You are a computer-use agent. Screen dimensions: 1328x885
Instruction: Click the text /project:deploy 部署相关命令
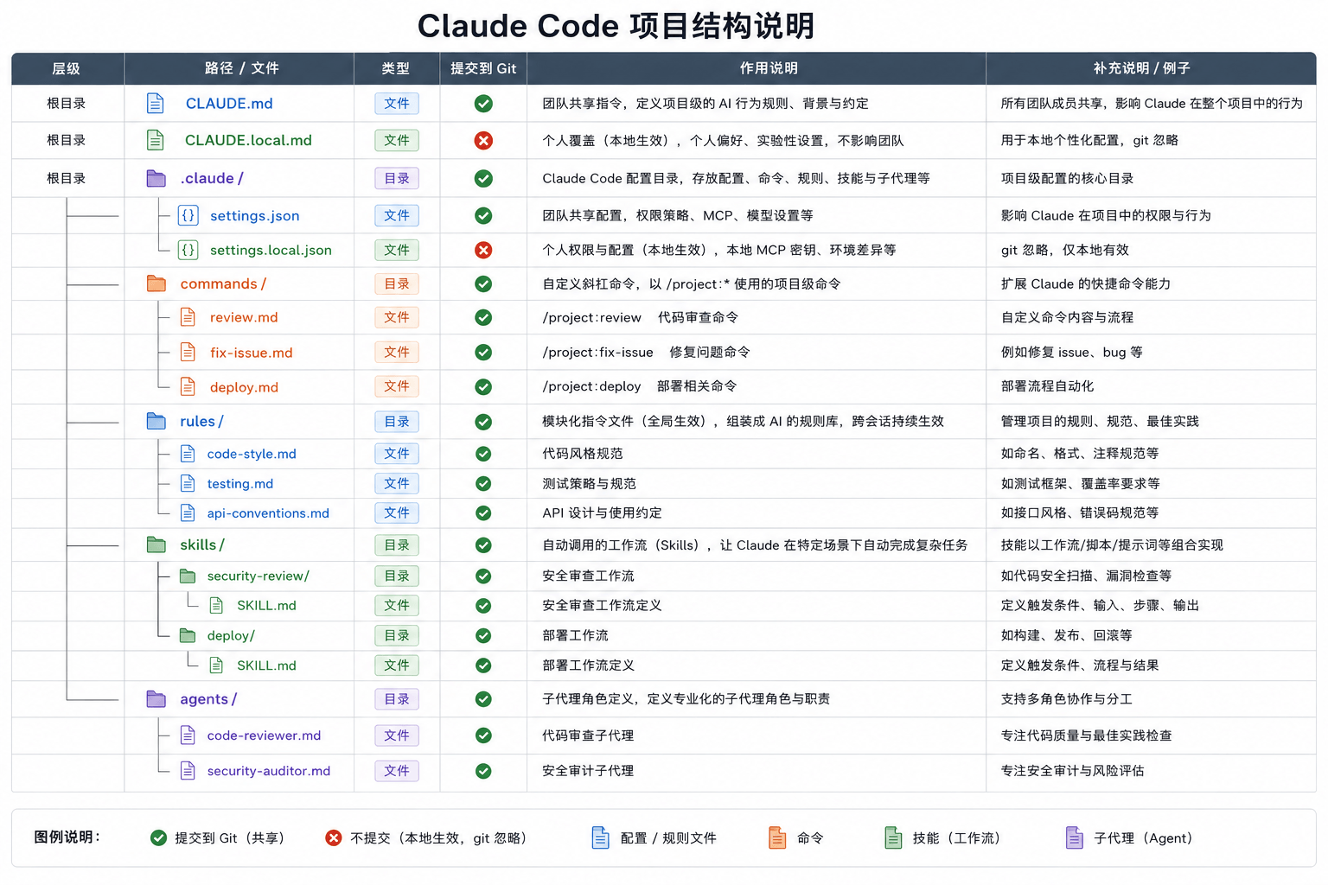640,386
